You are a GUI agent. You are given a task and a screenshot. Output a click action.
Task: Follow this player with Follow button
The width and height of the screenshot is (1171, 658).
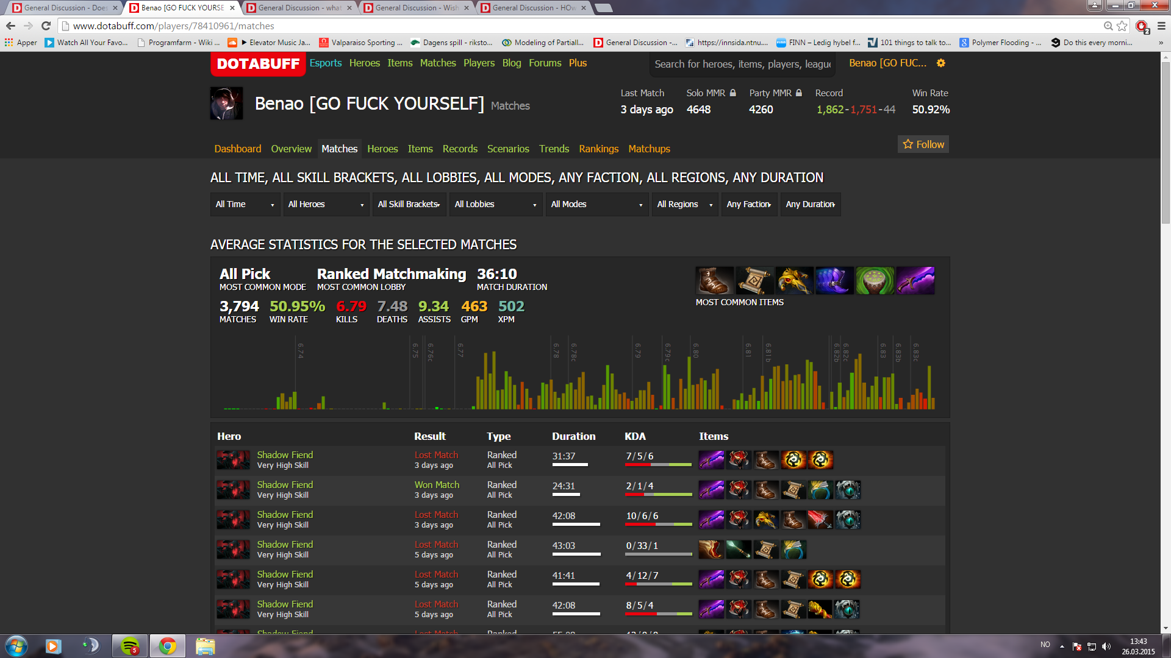point(923,144)
